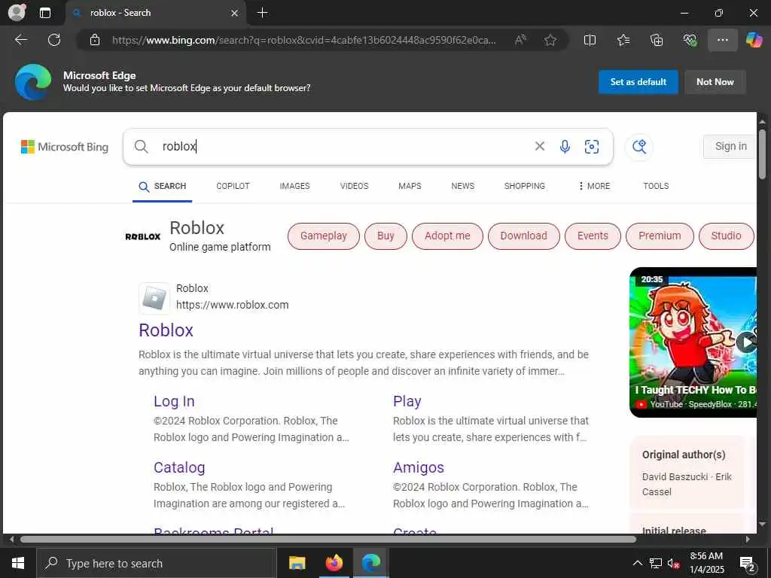Open the Roblox main result link
Viewport: 771px width, 578px height.
click(x=166, y=330)
